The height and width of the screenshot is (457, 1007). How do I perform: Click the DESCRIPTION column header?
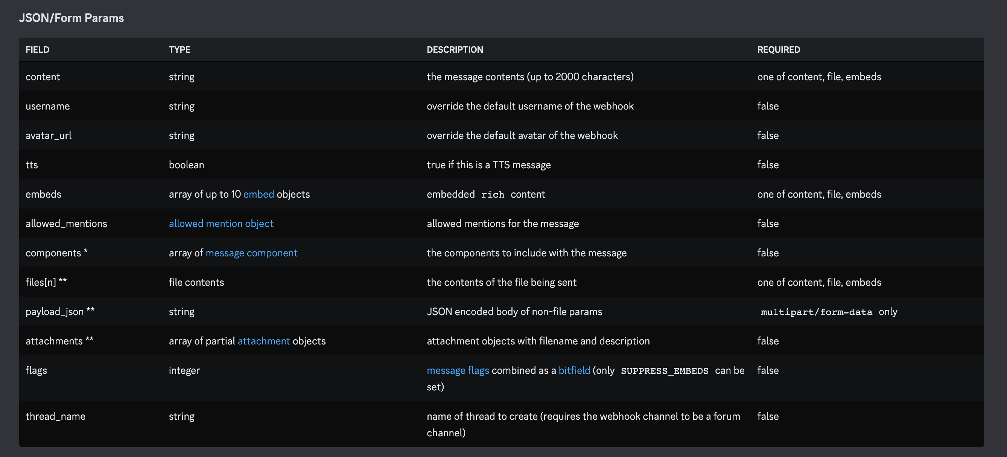click(x=455, y=50)
